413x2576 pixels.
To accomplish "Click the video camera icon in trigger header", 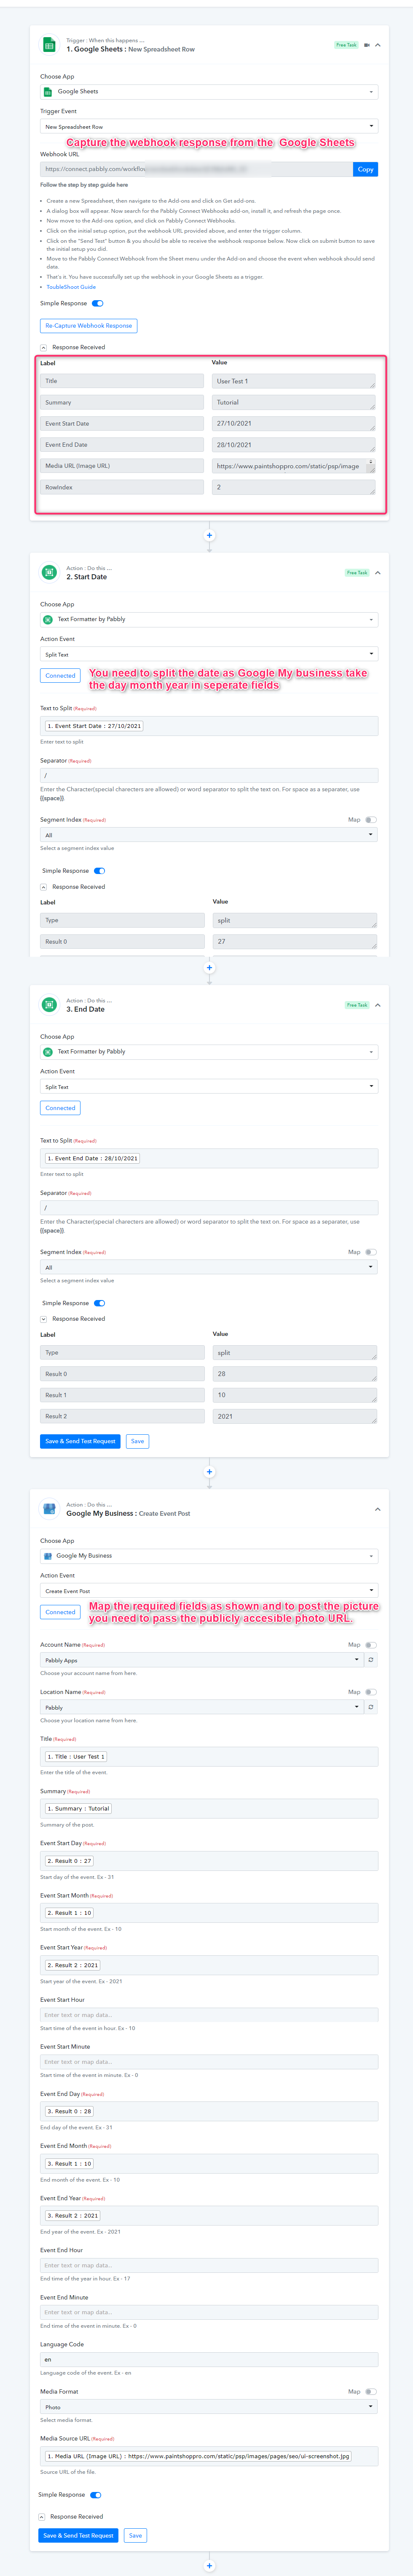I will [366, 45].
